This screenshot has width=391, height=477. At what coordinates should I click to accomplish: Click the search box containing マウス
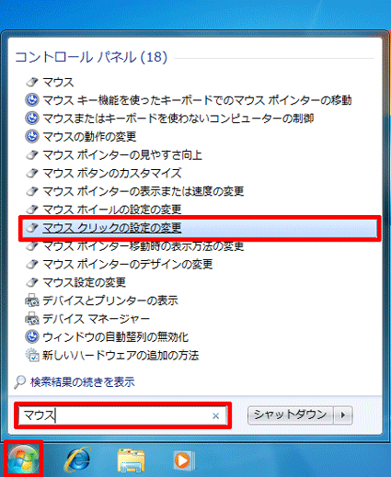[122, 415]
